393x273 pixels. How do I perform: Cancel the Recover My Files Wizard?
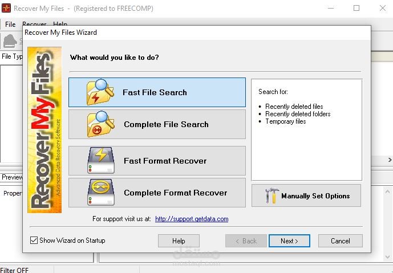point(341,241)
